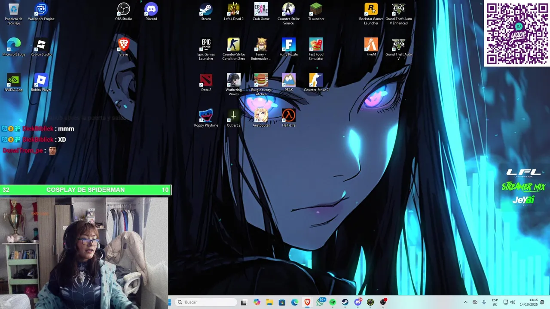Image resolution: width=550 pixels, height=309 pixels.
Task: Select the Outlast 2 desktop icon
Action: [x=234, y=118]
